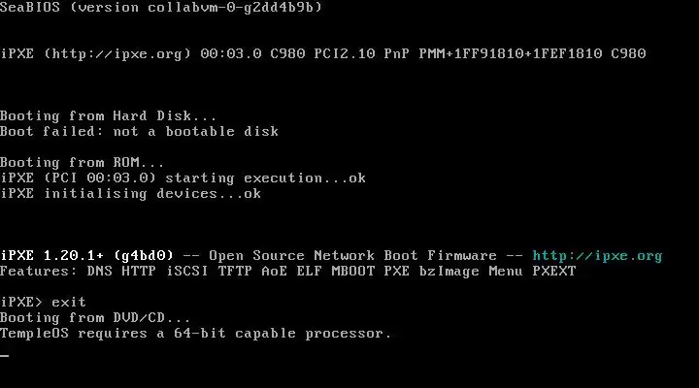Click the 'TempleOS requires a 64-bit capable processor' message

(196, 334)
